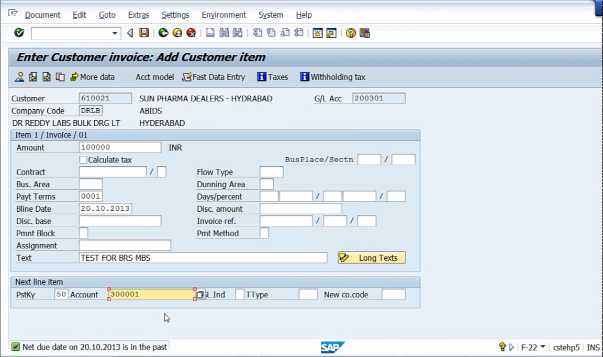Open the System menu
The width and height of the screenshot is (603, 357).
pyautogui.click(x=271, y=15)
